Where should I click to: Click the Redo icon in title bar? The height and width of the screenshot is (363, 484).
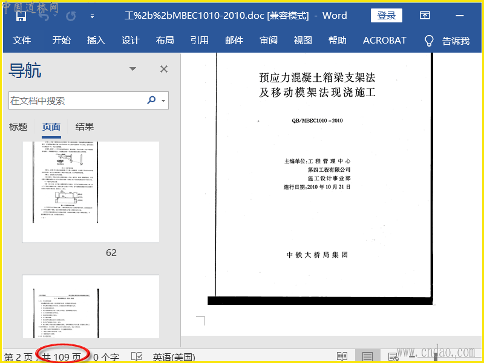[x=71, y=16]
